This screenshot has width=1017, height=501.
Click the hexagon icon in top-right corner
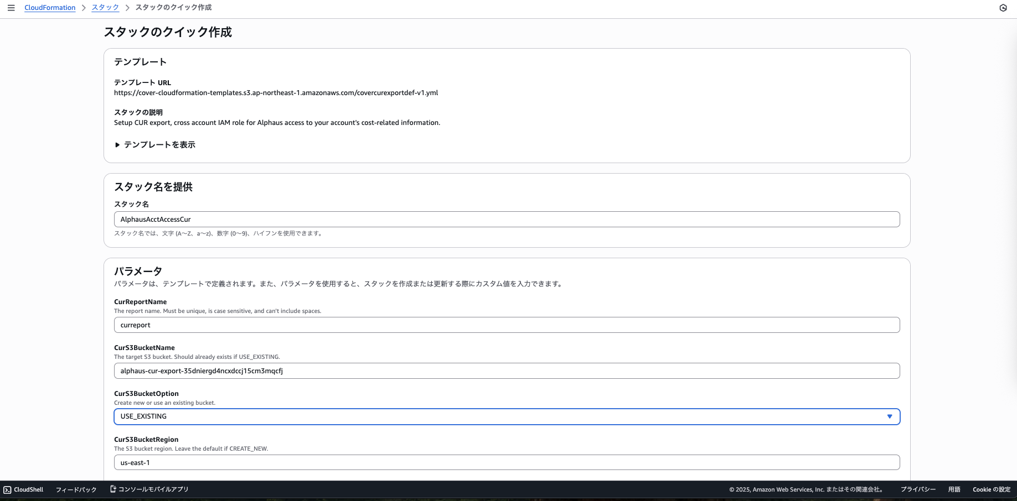click(x=1003, y=8)
